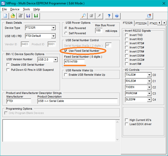Check Invert RXD
Image resolution: width=168 pixels, height=156 pixels.
click(127, 39)
